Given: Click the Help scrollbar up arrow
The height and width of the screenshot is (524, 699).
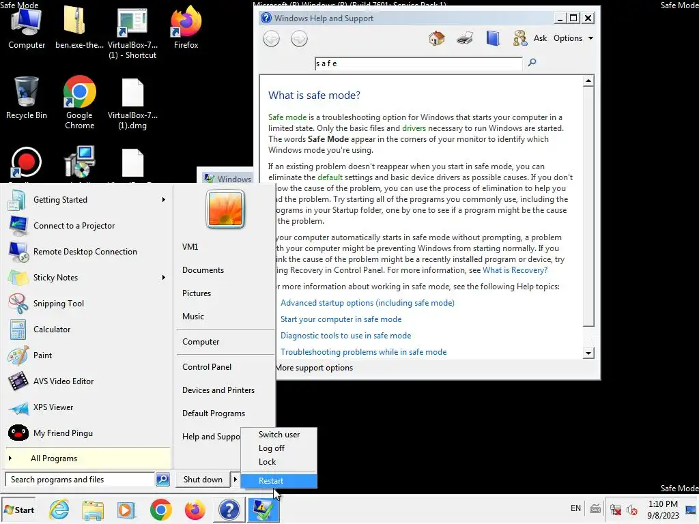Looking at the screenshot, I should pyautogui.click(x=588, y=81).
